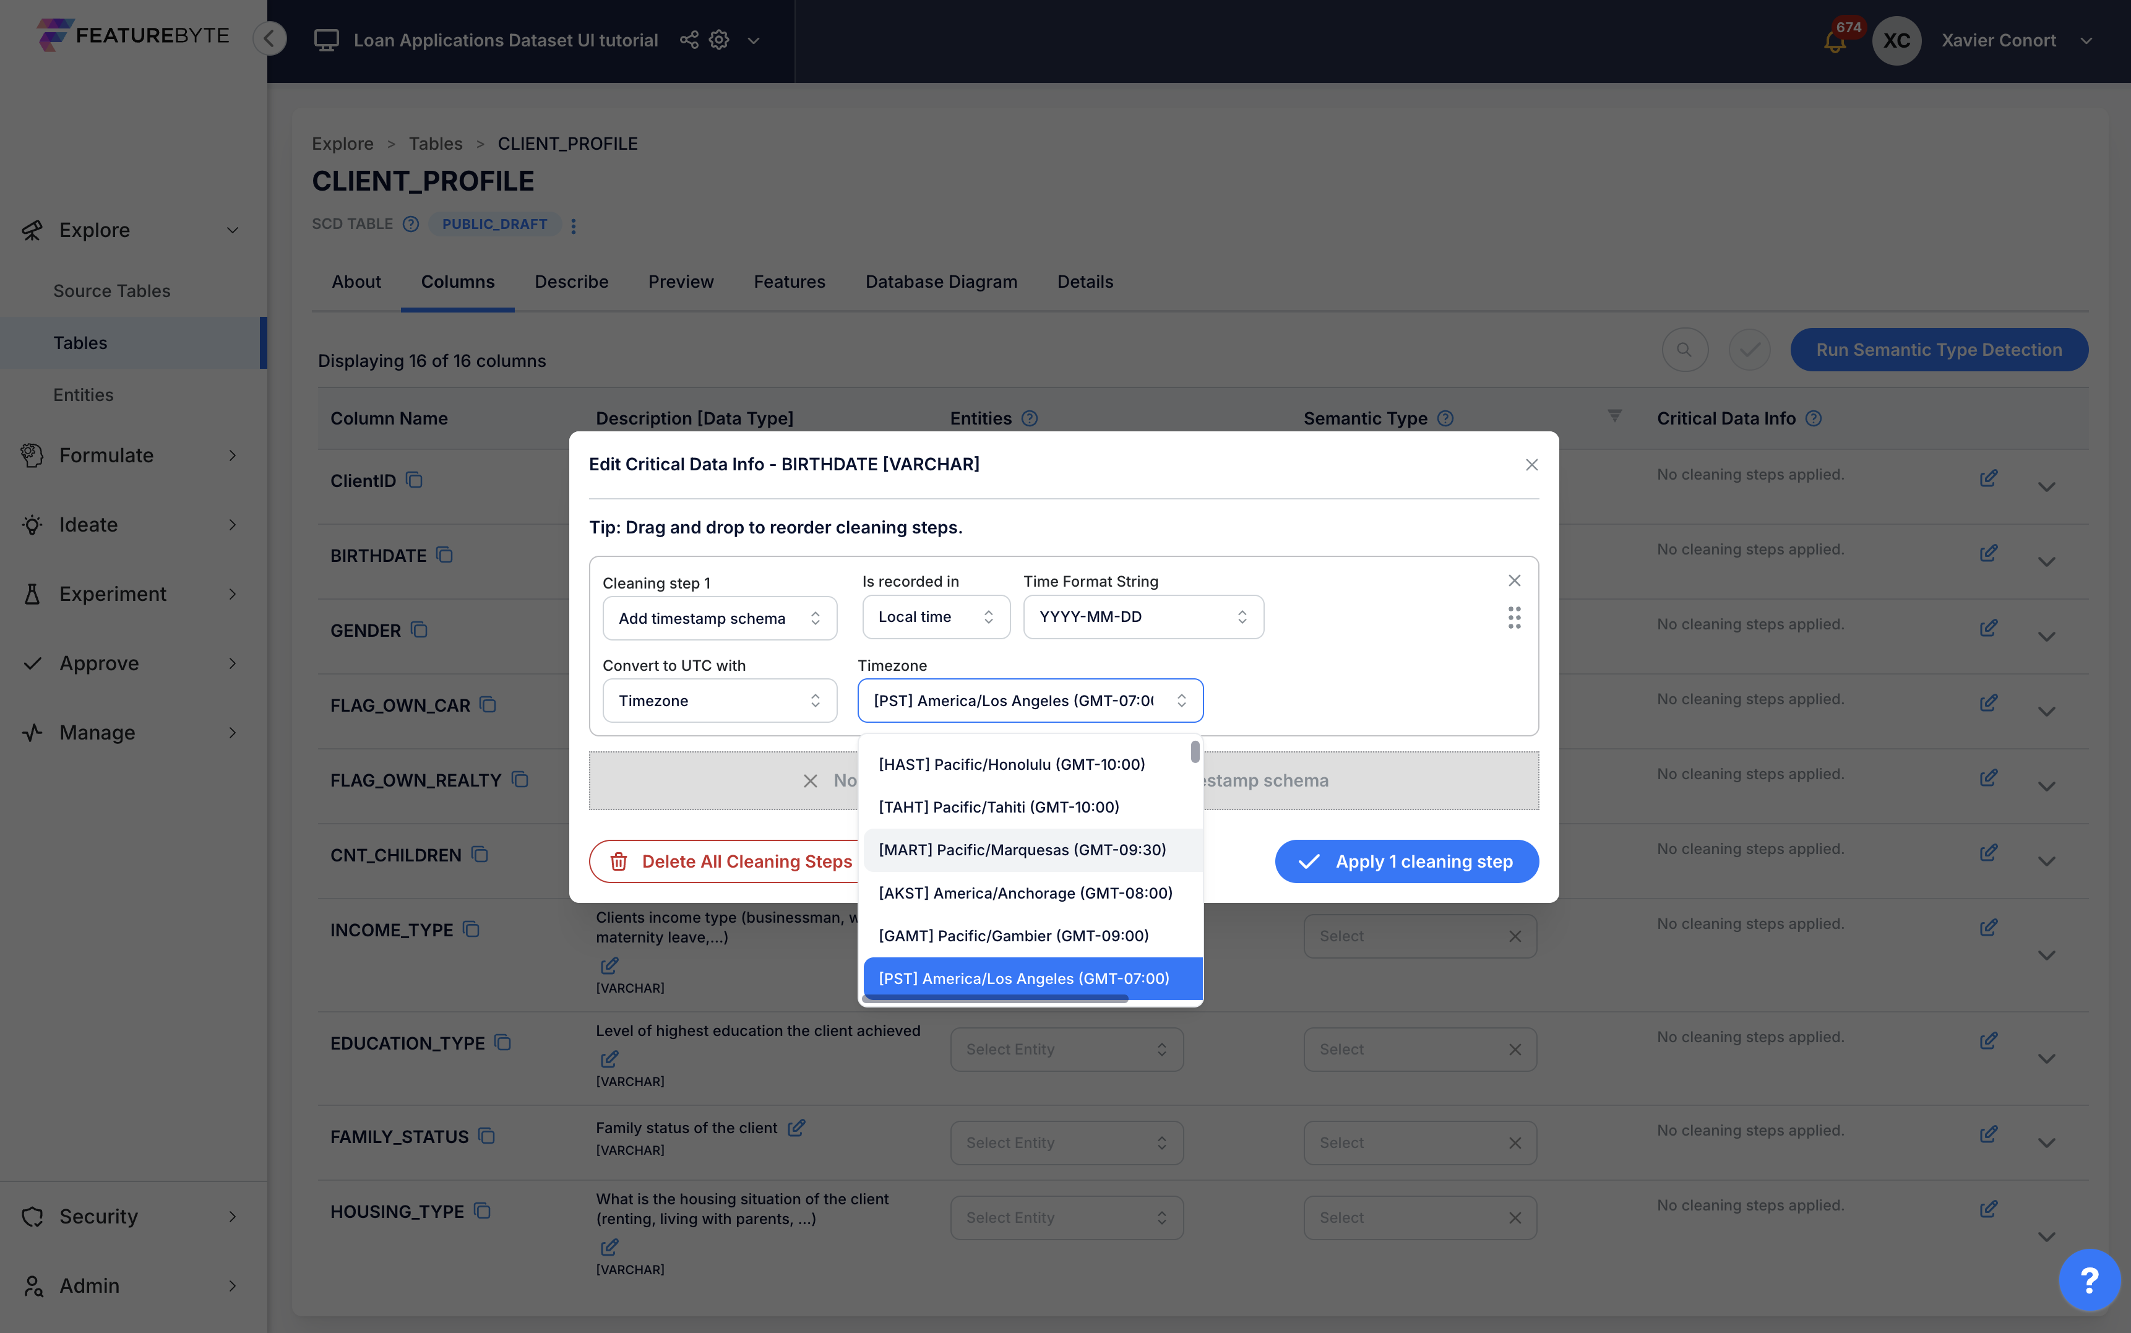Screen dimensions: 2131x1333
Task: Click the timezone list vertical scrollbar
Action: (x=1194, y=752)
